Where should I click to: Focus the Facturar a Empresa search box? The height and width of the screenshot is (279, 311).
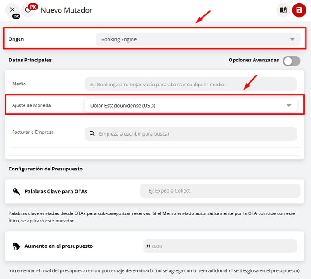click(x=194, y=134)
